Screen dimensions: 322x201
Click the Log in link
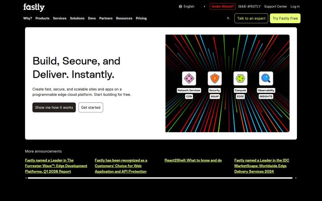click(x=295, y=7)
